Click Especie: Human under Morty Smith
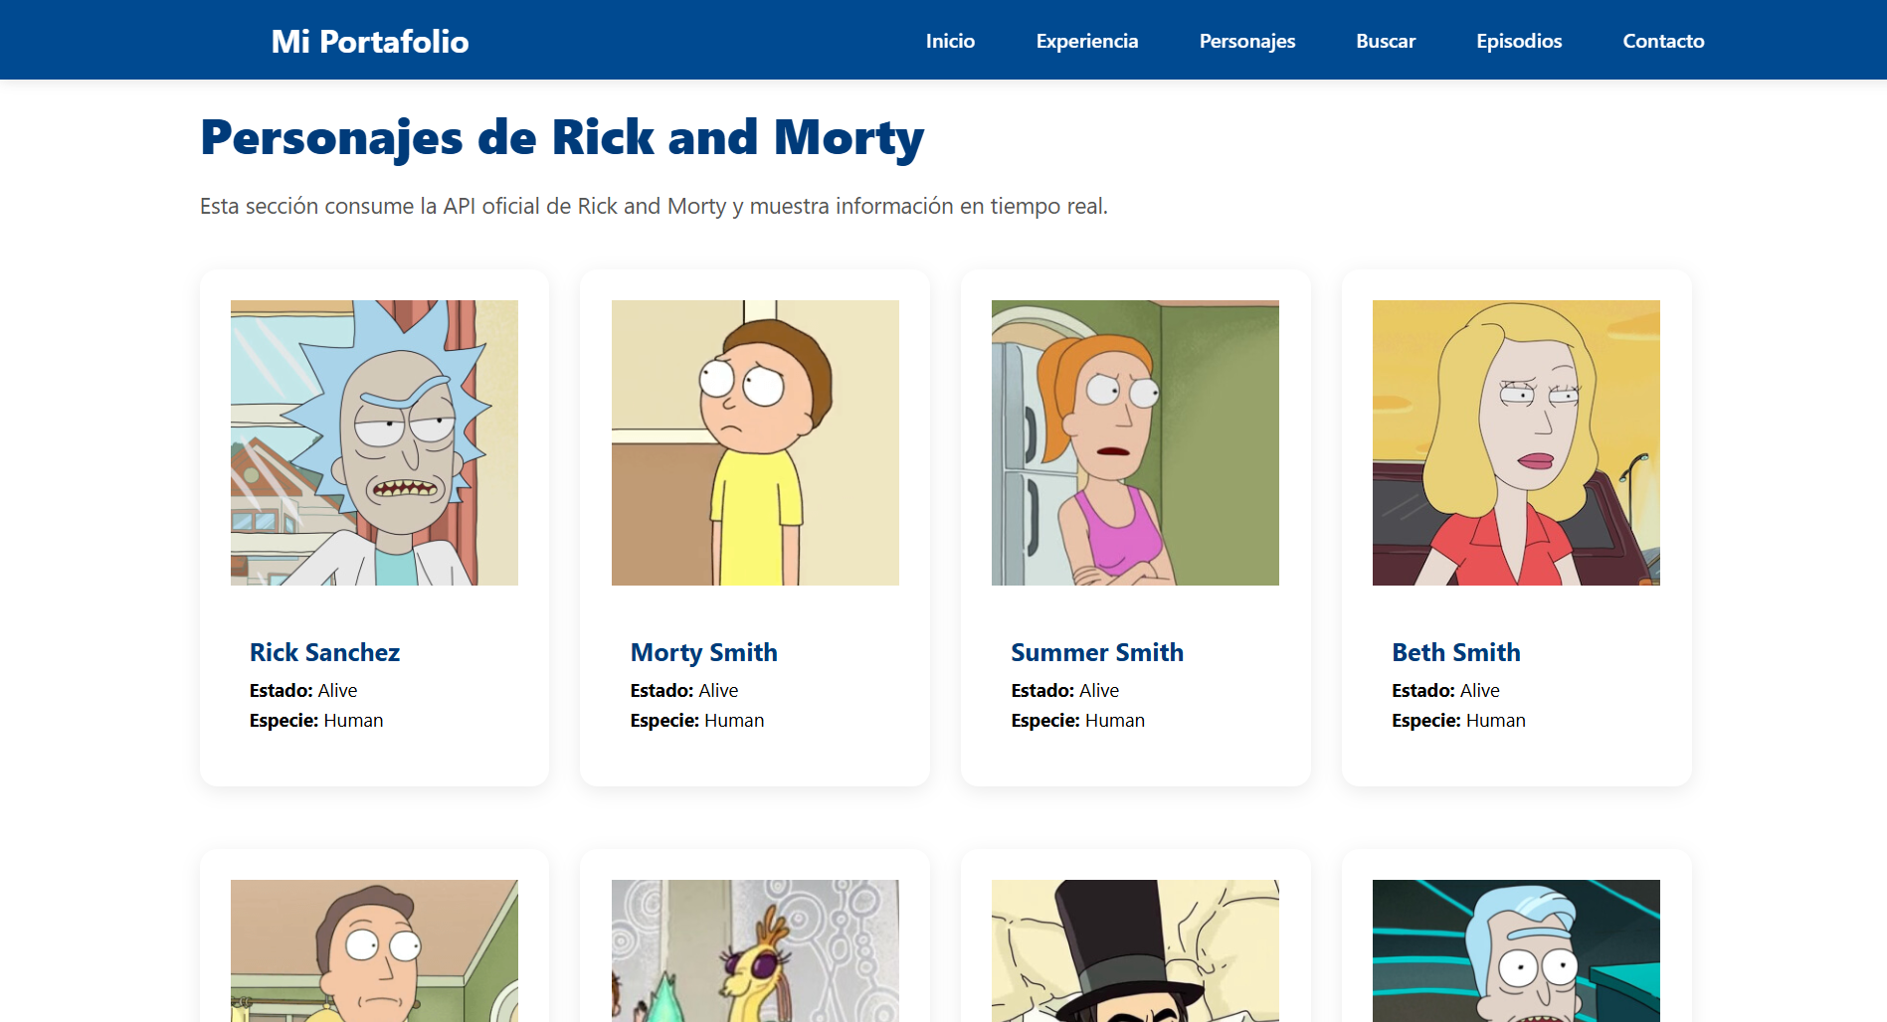Screen dimensions: 1887x1022 (697, 720)
